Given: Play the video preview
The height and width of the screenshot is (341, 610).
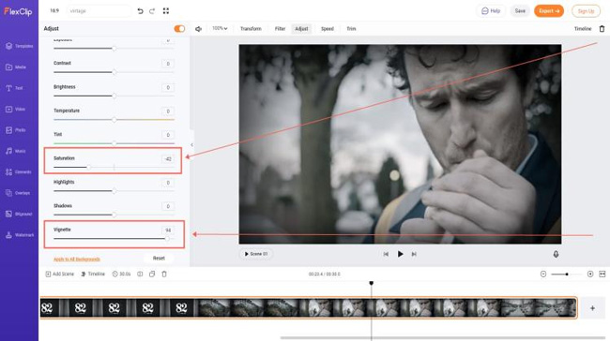Looking at the screenshot, I should coord(400,254).
